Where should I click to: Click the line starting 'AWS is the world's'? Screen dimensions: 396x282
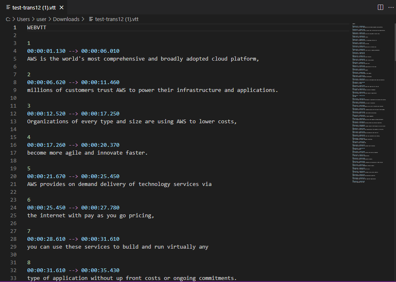pyautogui.click(x=143, y=59)
